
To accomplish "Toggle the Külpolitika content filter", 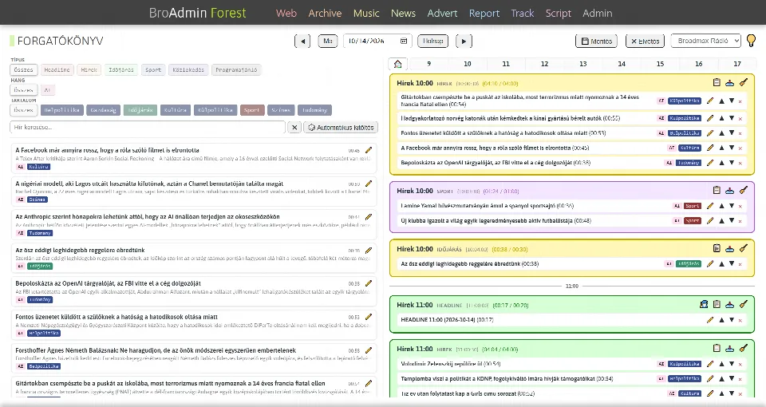I will [x=215, y=110].
